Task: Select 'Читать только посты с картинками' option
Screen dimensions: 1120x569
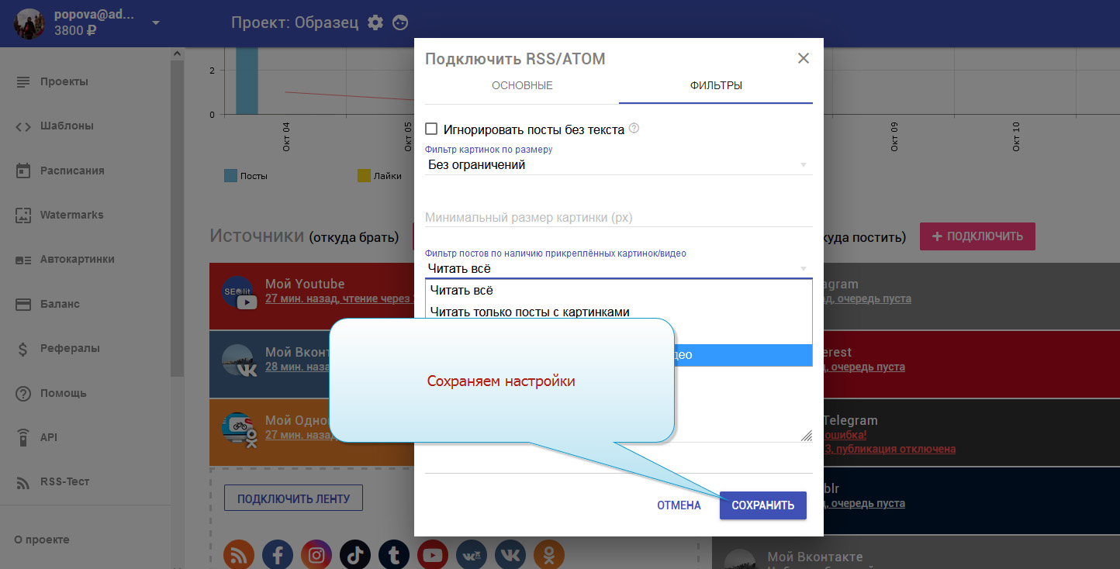Action: coord(529,312)
